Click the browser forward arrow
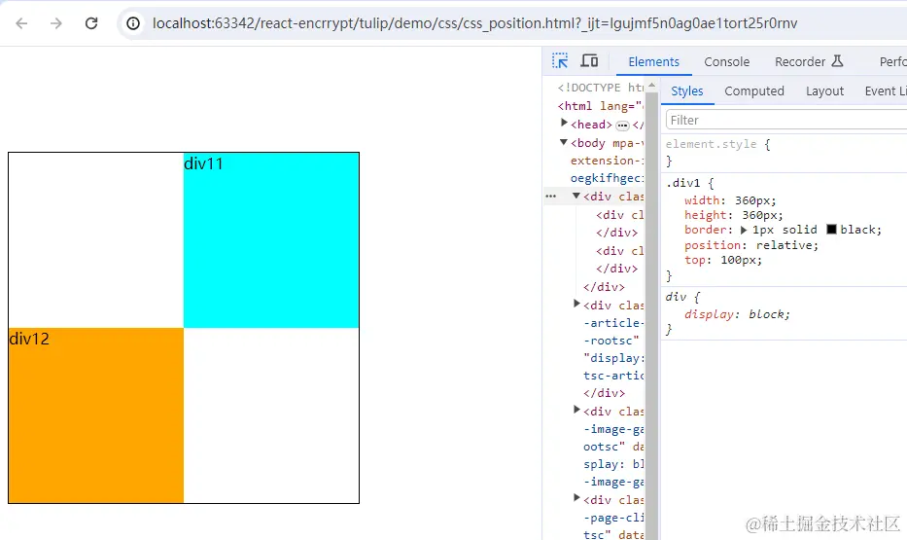This screenshot has width=907, height=540. (x=56, y=23)
